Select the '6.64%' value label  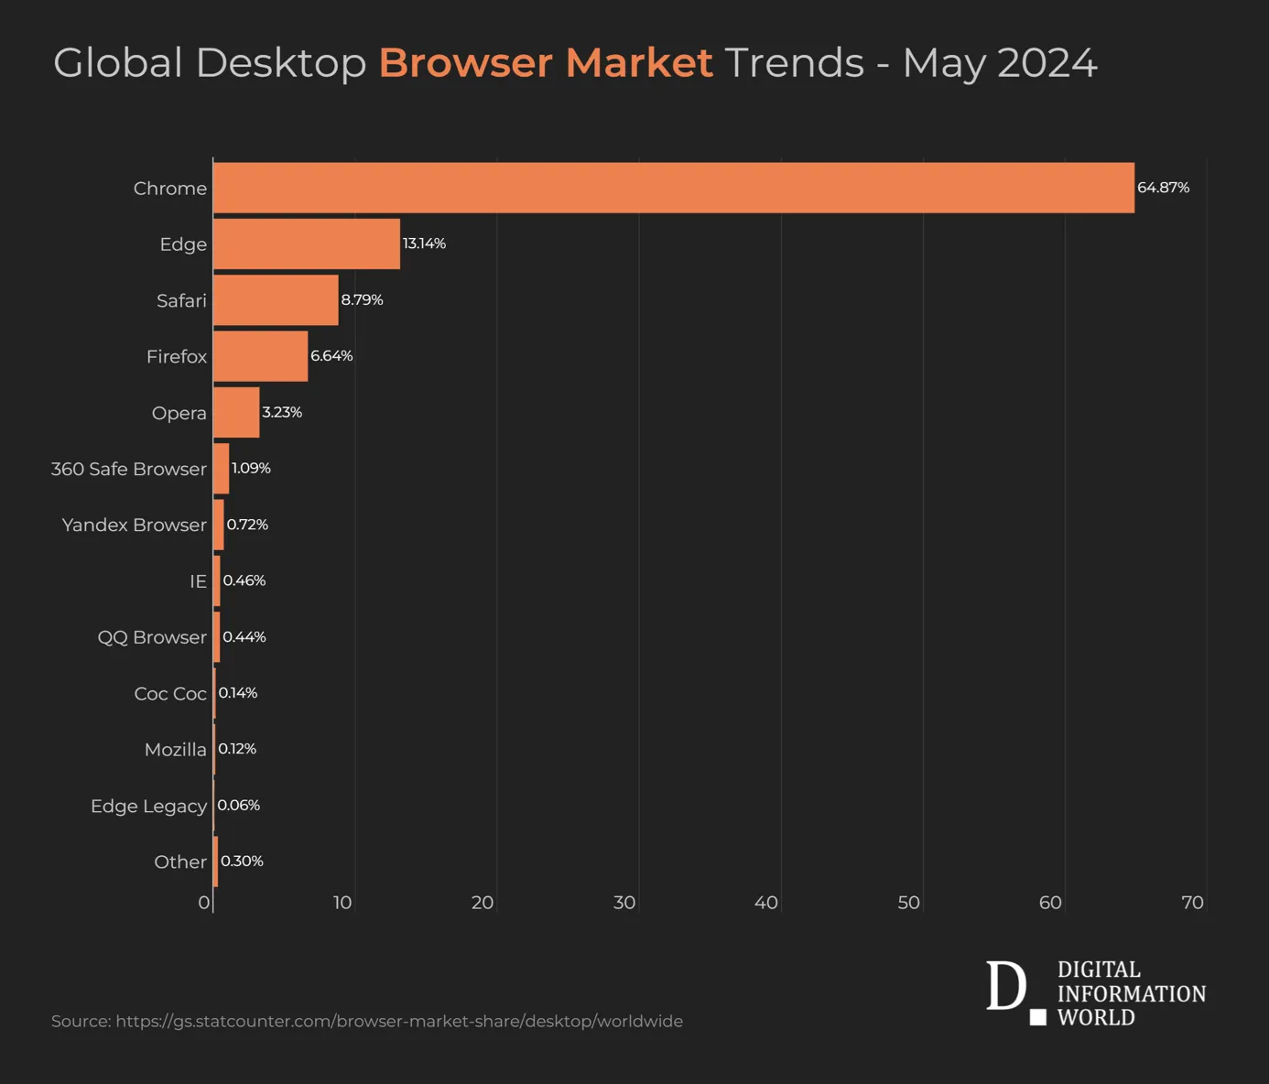331,356
